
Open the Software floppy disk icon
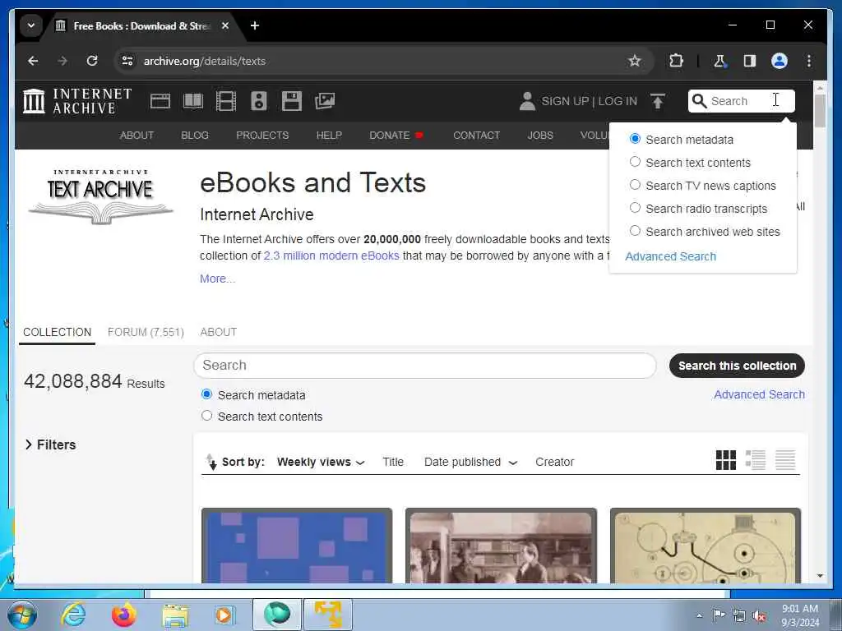click(292, 101)
